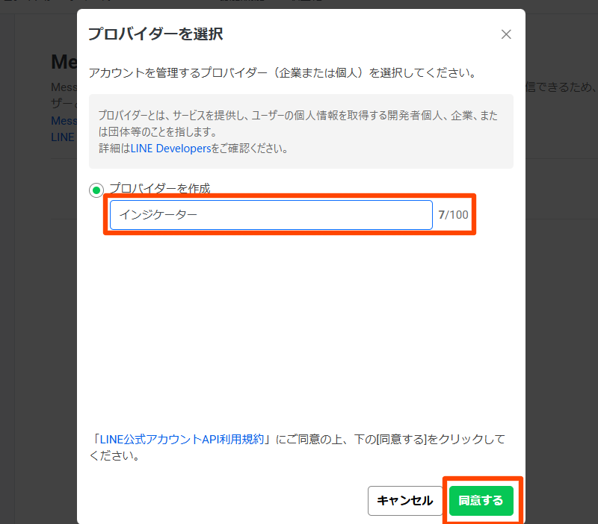Open the LINE Developers link

[171, 148]
